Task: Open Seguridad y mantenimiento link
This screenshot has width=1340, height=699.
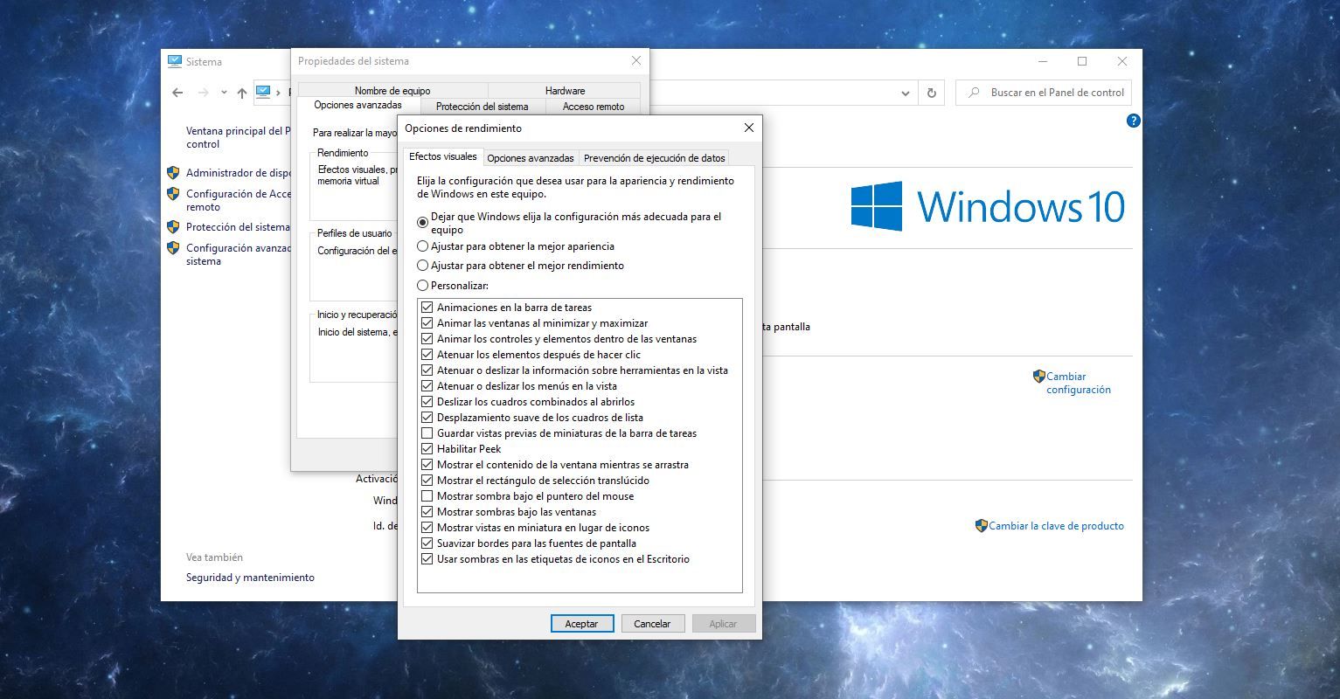Action: [x=250, y=578]
